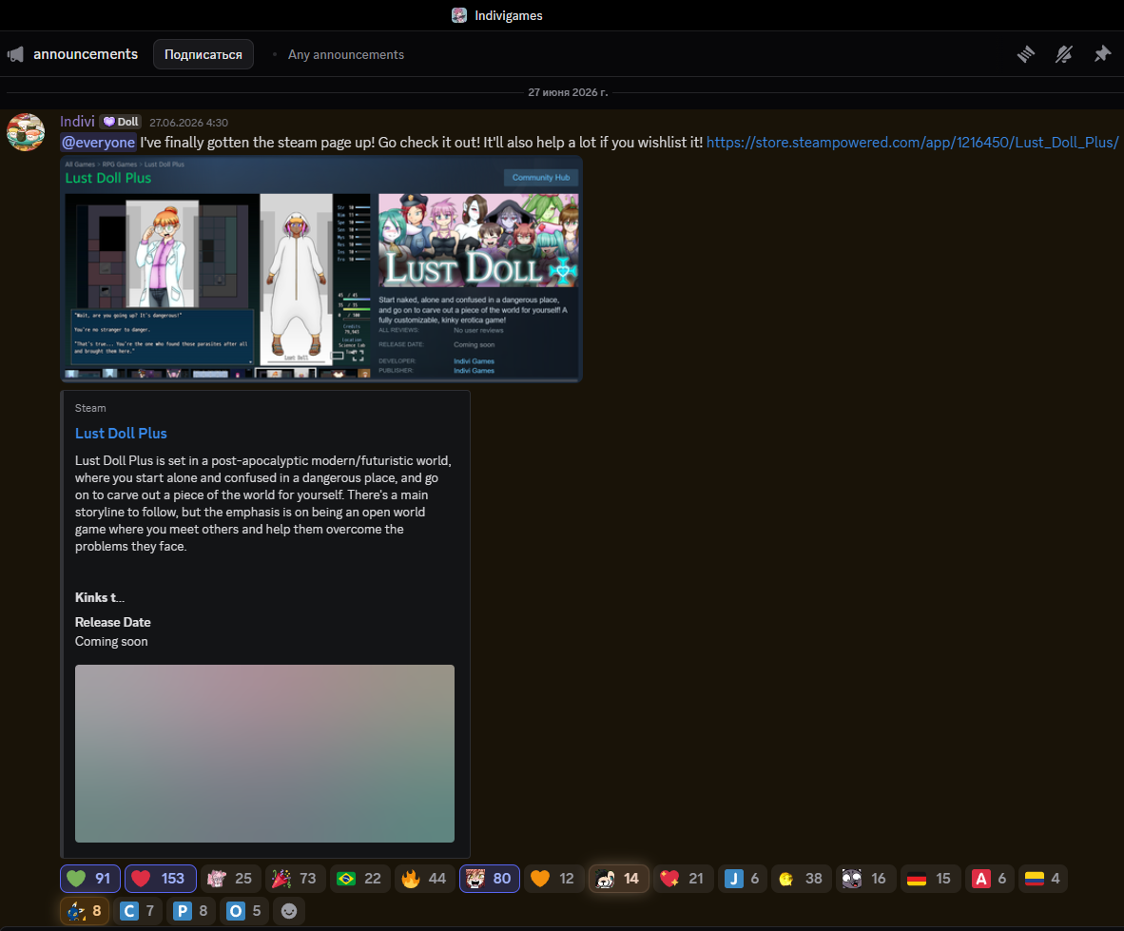
Task: Open the Steam page screenshot image
Action: tap(321, 269)
